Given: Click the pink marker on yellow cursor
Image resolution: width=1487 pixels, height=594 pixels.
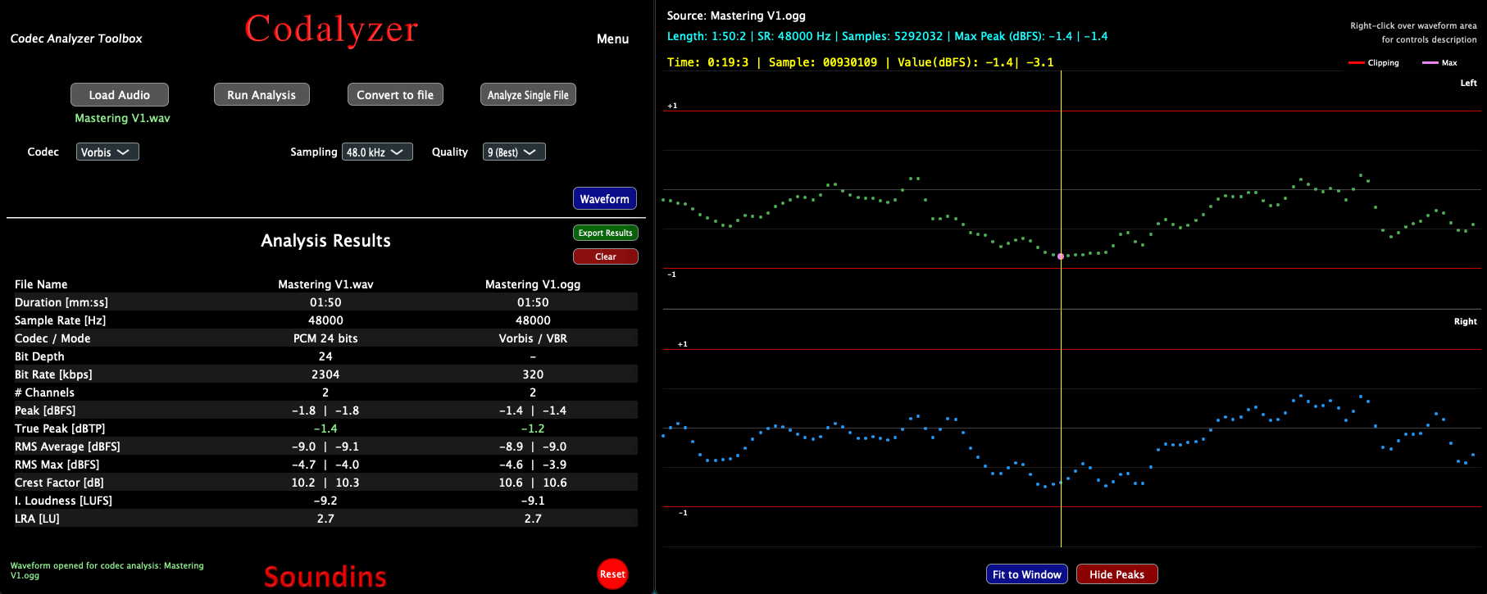Looking at the screenshot, I should [x=1061, y=256].
